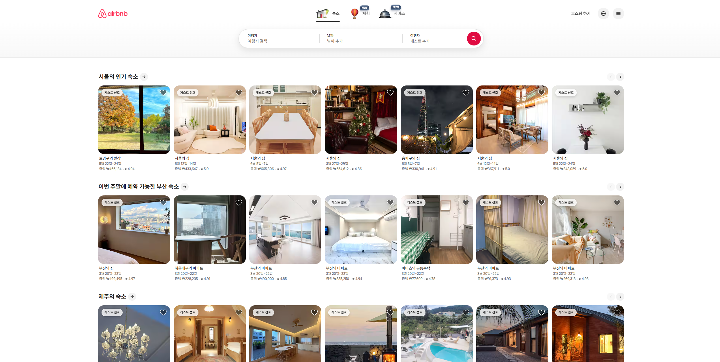This screenshot has width=720, height=362.
Task: Toggle wishlist heart on 해운대구의 아파트
Action: tap(239, 203)
